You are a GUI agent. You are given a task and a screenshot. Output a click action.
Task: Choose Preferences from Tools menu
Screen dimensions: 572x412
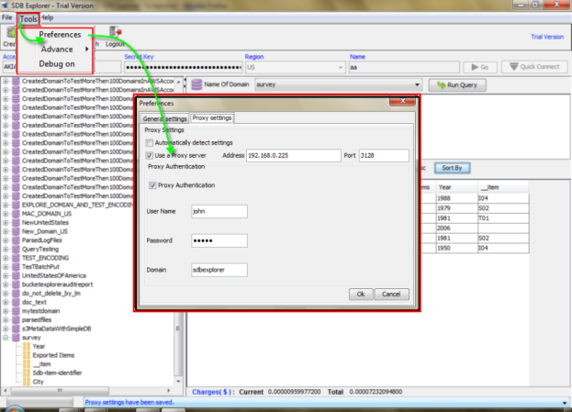click(60, 35)
